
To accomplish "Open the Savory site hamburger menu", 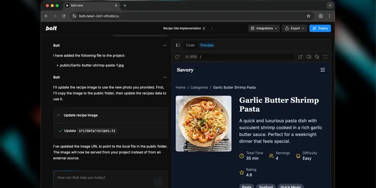I will (323, 70).
